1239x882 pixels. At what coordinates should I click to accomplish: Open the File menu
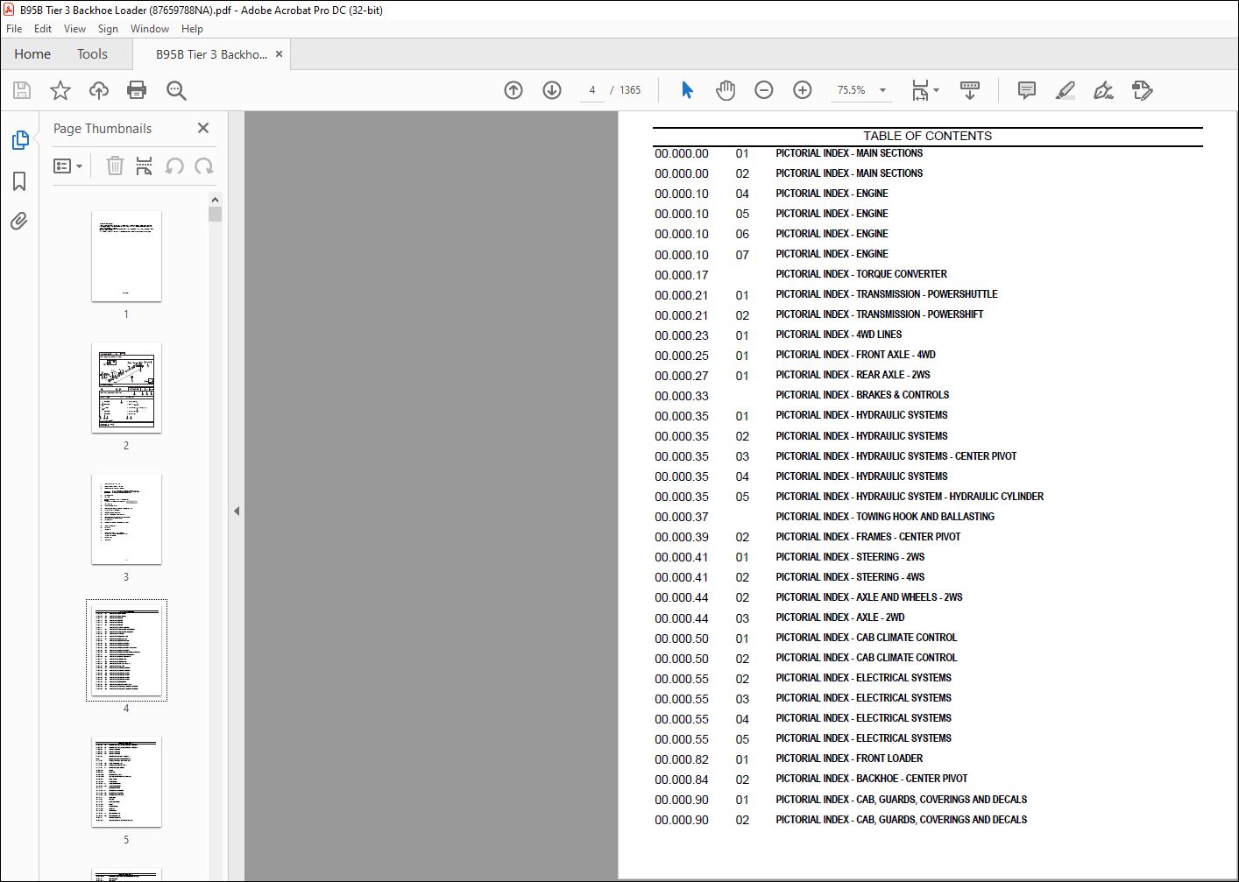coord(14,29)
